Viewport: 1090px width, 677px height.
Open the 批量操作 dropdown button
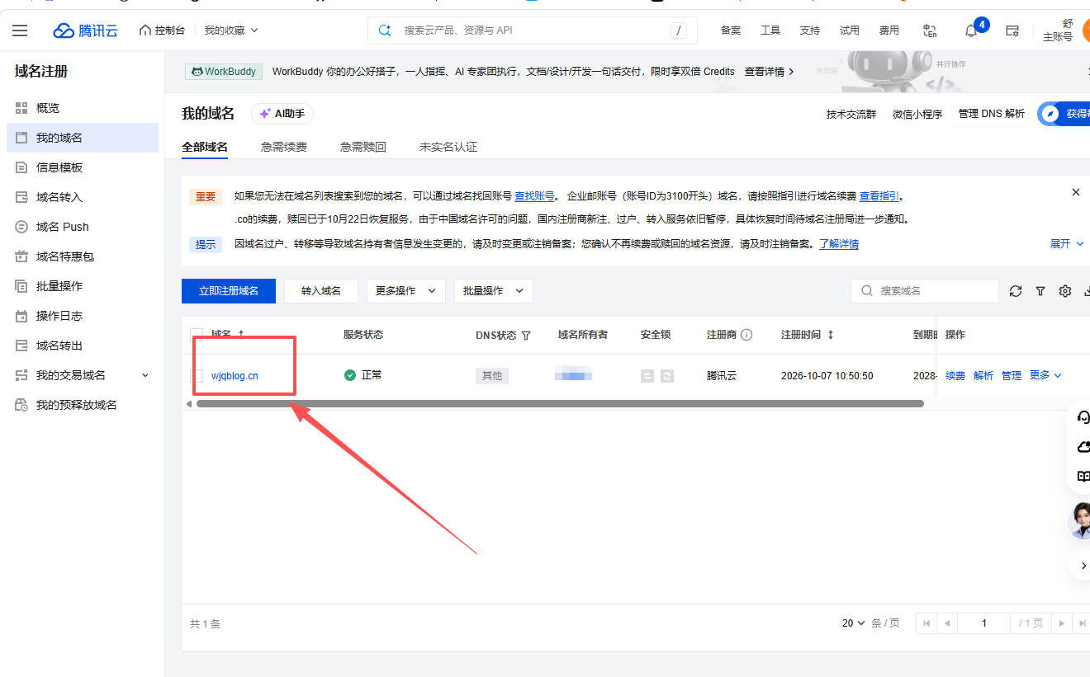[x=494, y=291]
